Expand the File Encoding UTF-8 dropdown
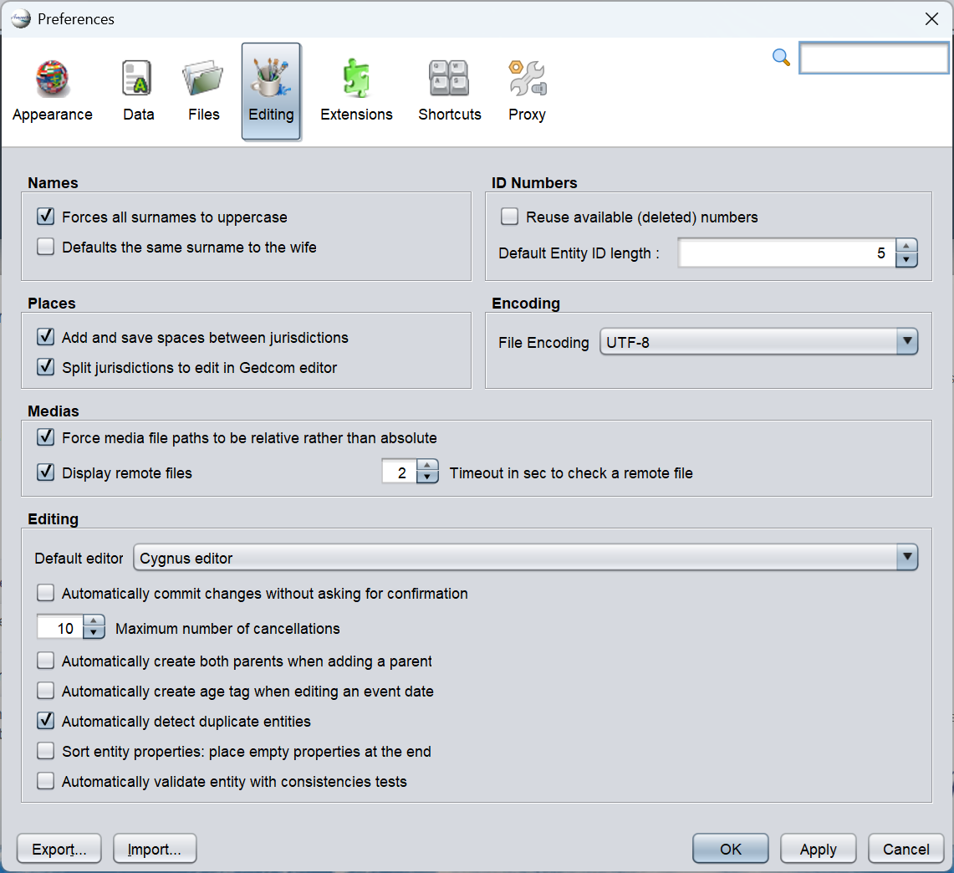This screenshot has height=873, width=954. [x=906, y=342]
